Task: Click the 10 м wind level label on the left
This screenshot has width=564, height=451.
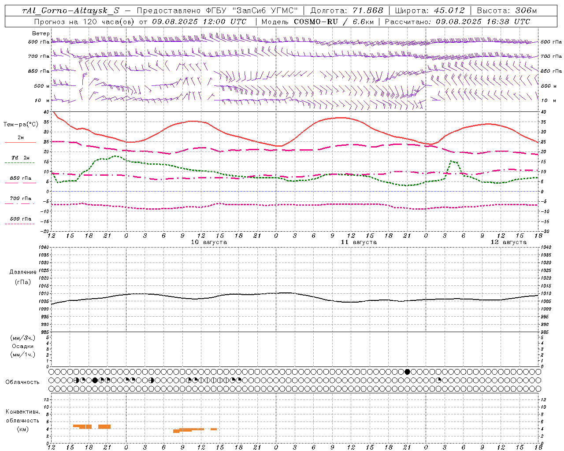Action: point(42,100)
